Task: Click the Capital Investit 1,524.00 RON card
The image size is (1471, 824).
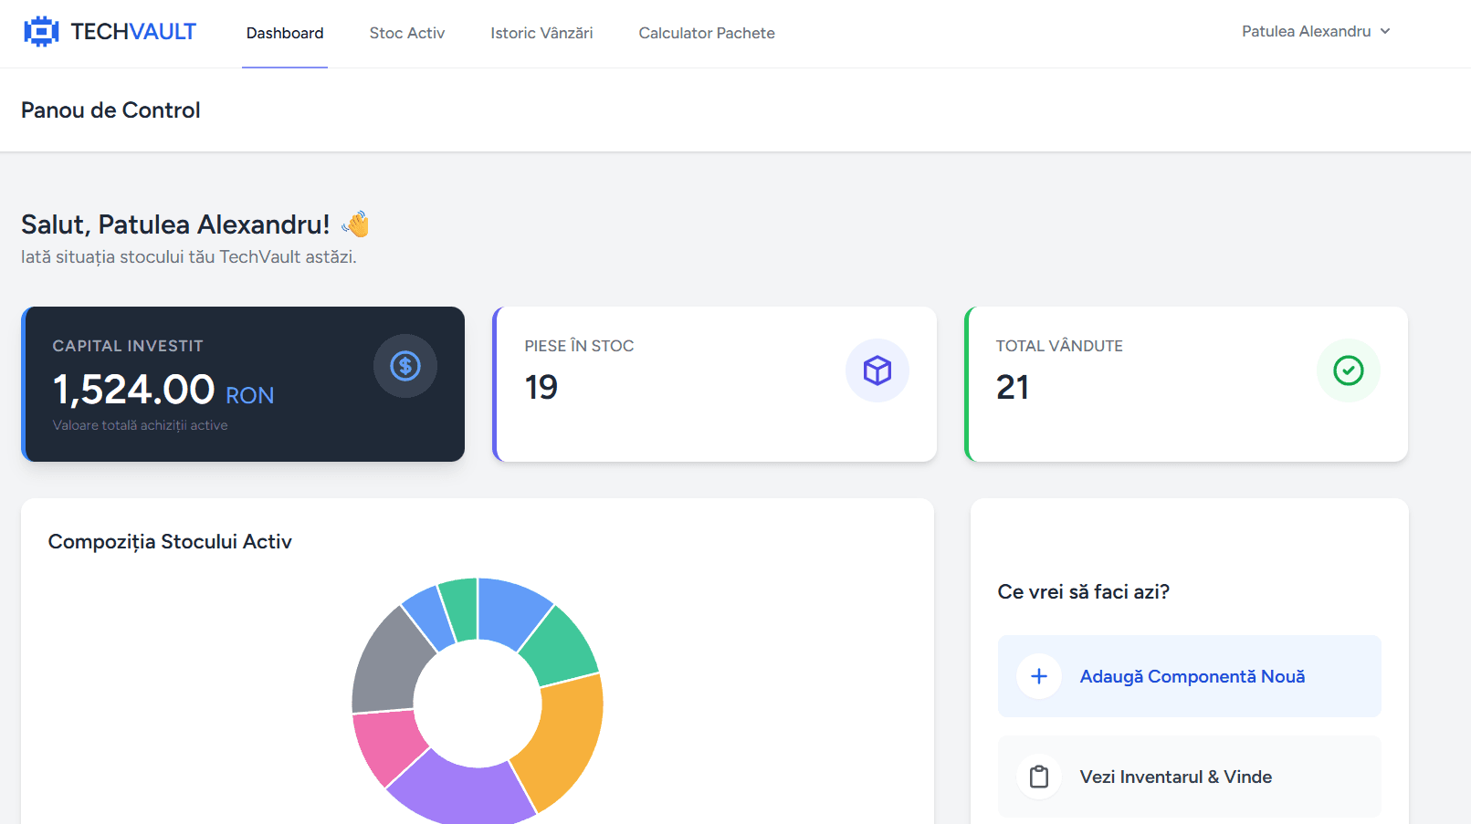Action: pyautogui.click(x=243, y=384)
